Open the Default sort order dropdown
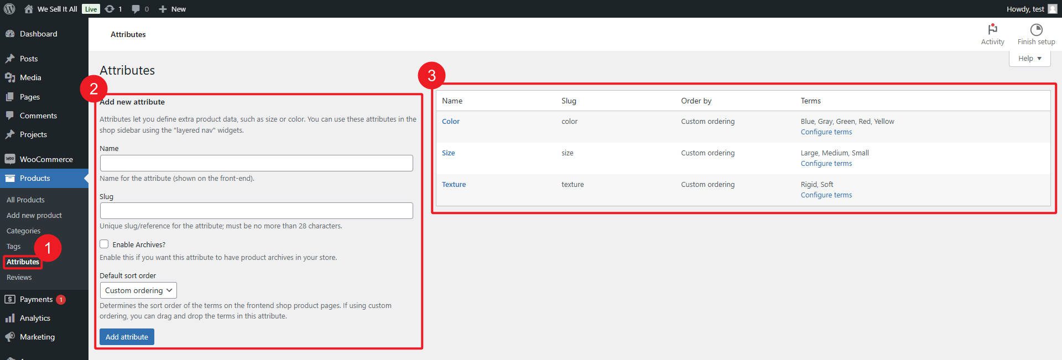Screen dimensions: 1062x360 point(138,290)
